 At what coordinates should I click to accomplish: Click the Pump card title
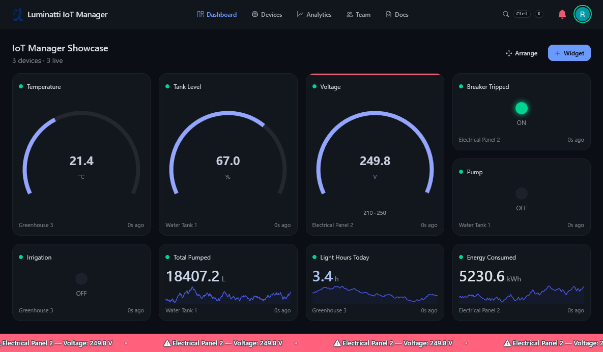[475, 172]
